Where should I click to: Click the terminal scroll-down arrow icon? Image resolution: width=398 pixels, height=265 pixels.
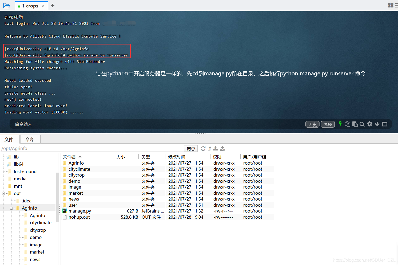(377, 124)
